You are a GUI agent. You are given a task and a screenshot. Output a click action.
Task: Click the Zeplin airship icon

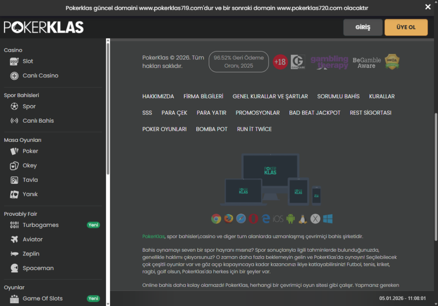(x=15, y=254)
